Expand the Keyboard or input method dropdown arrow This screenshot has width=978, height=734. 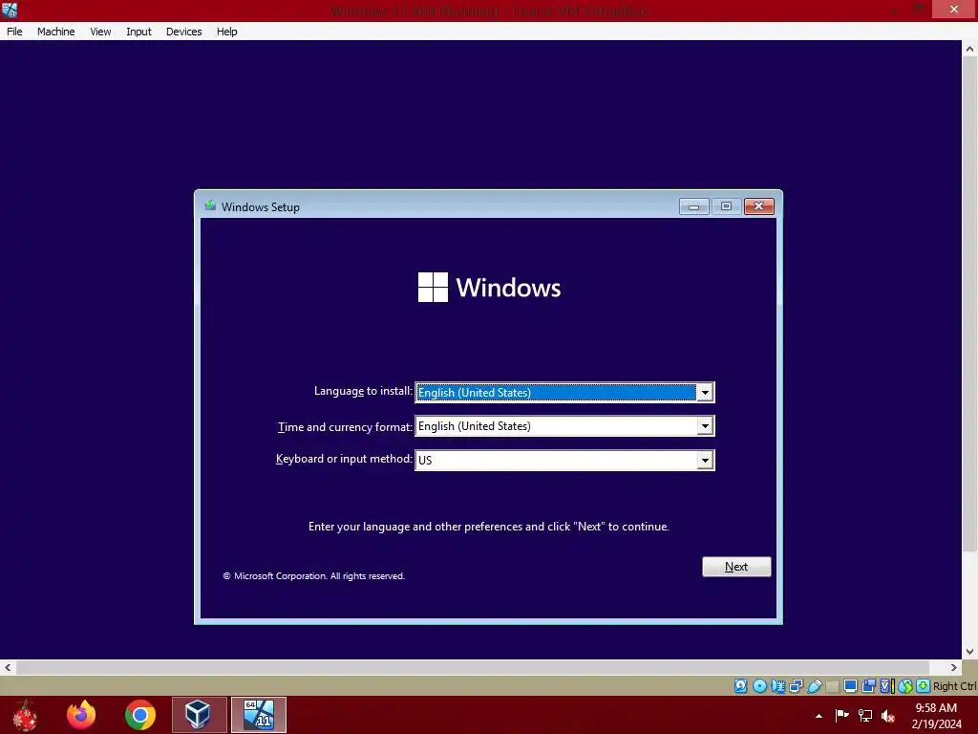point(705,461)
